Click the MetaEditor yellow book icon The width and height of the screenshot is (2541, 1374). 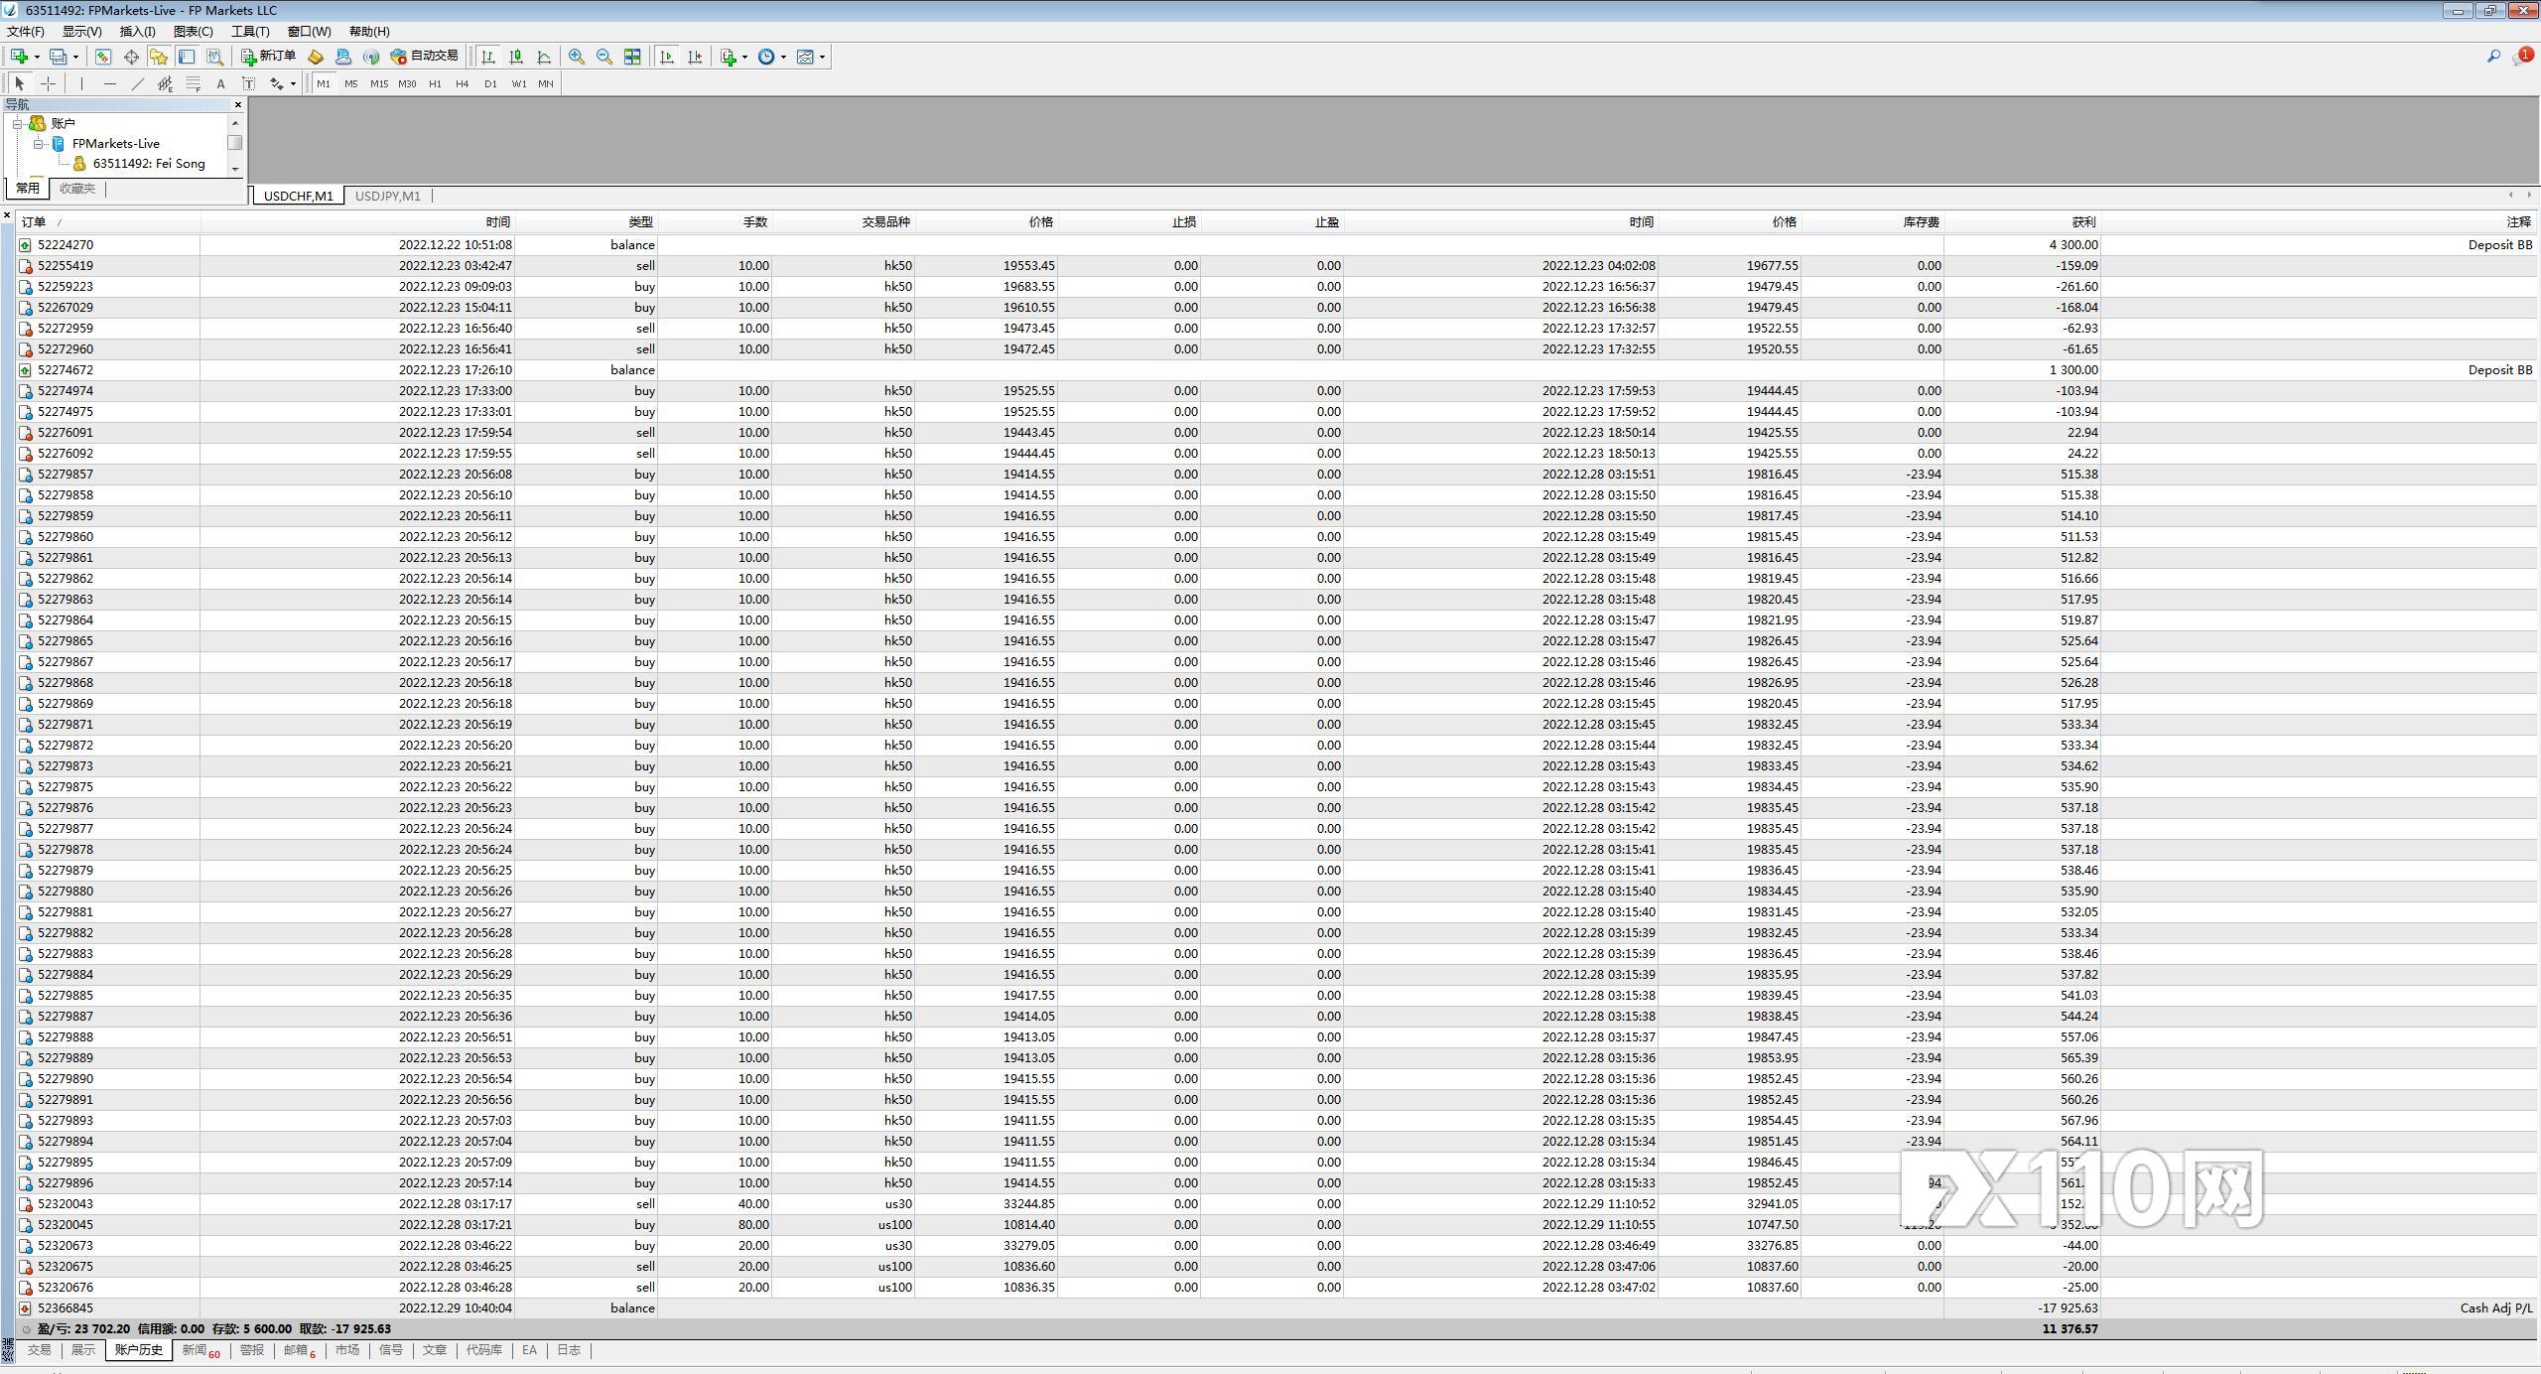[316, 57]
